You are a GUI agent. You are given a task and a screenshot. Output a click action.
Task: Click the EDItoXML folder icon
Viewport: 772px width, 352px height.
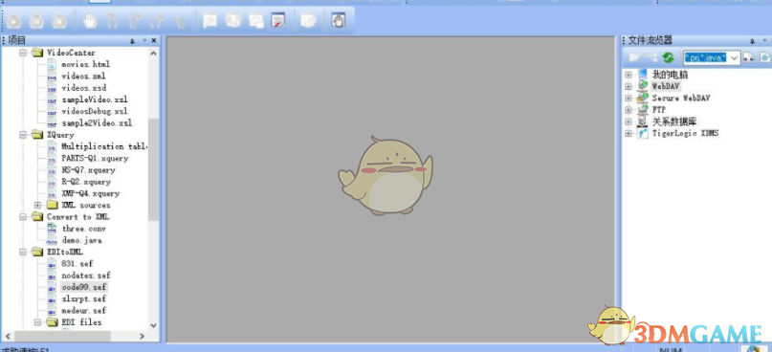tap(37, 252)
